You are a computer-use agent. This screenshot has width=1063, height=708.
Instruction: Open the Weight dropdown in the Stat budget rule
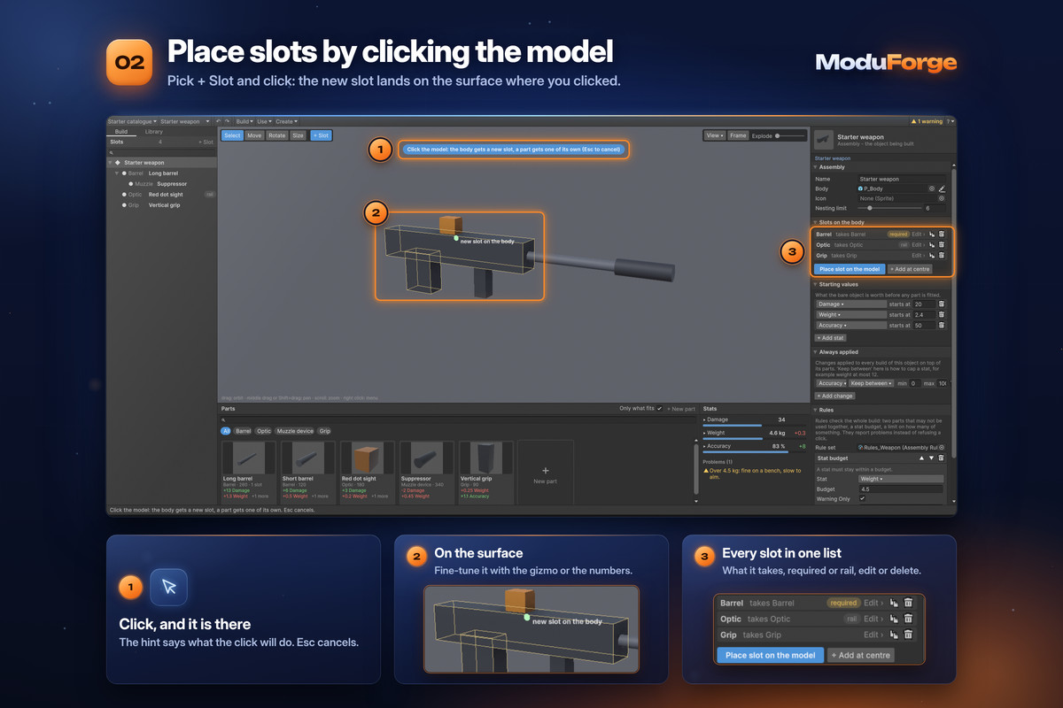(x=901, y=479)
